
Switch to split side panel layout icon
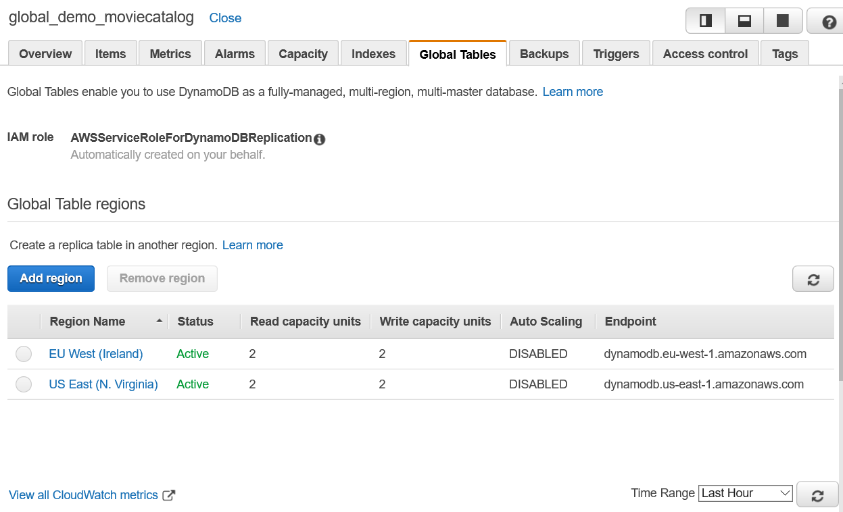(x=706, y=21)
